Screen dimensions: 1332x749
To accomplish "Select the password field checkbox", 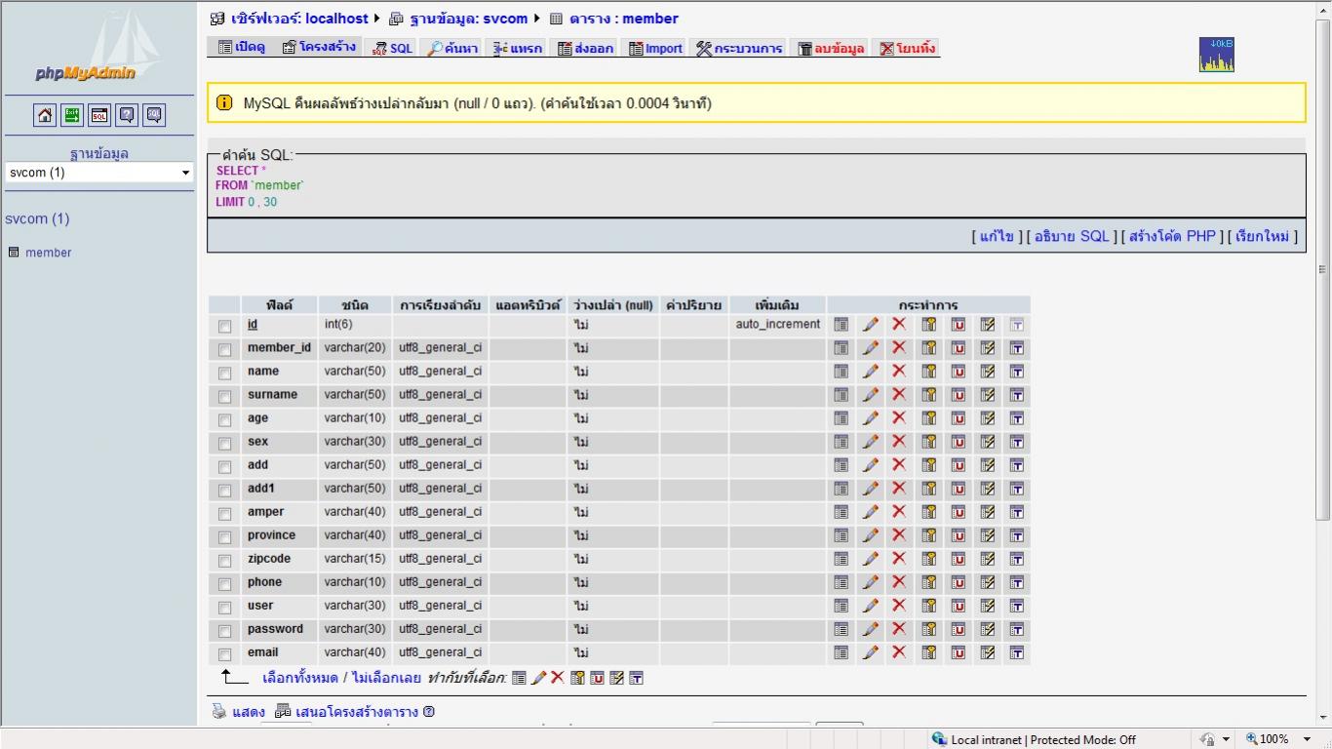I will (x=225, y=630).
